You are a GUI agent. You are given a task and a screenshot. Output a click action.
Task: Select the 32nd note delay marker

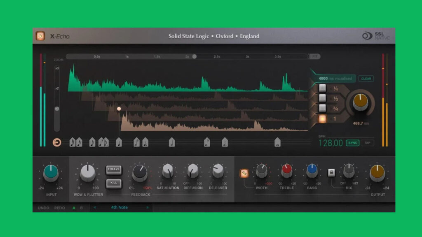click(73, 142)
